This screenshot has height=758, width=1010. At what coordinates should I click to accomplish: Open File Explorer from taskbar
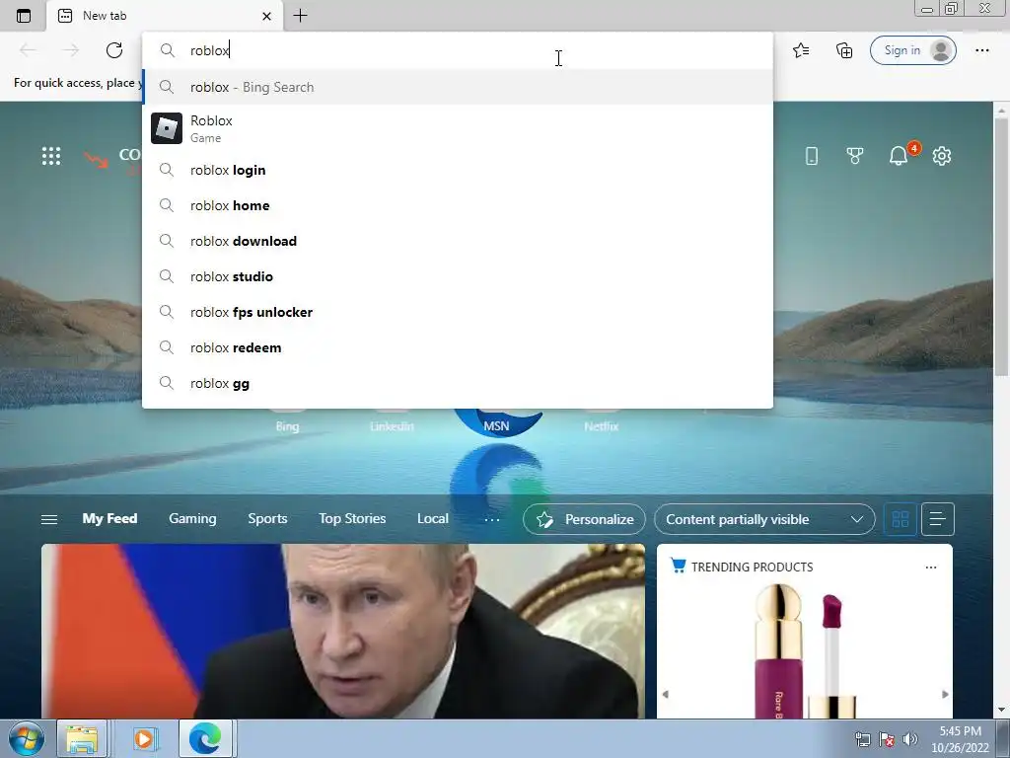pos(82,738)
